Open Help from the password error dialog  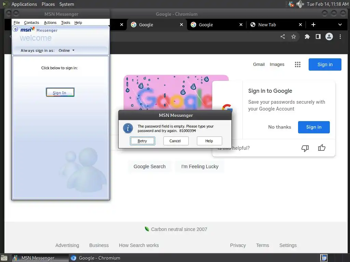tap(209, 141)
